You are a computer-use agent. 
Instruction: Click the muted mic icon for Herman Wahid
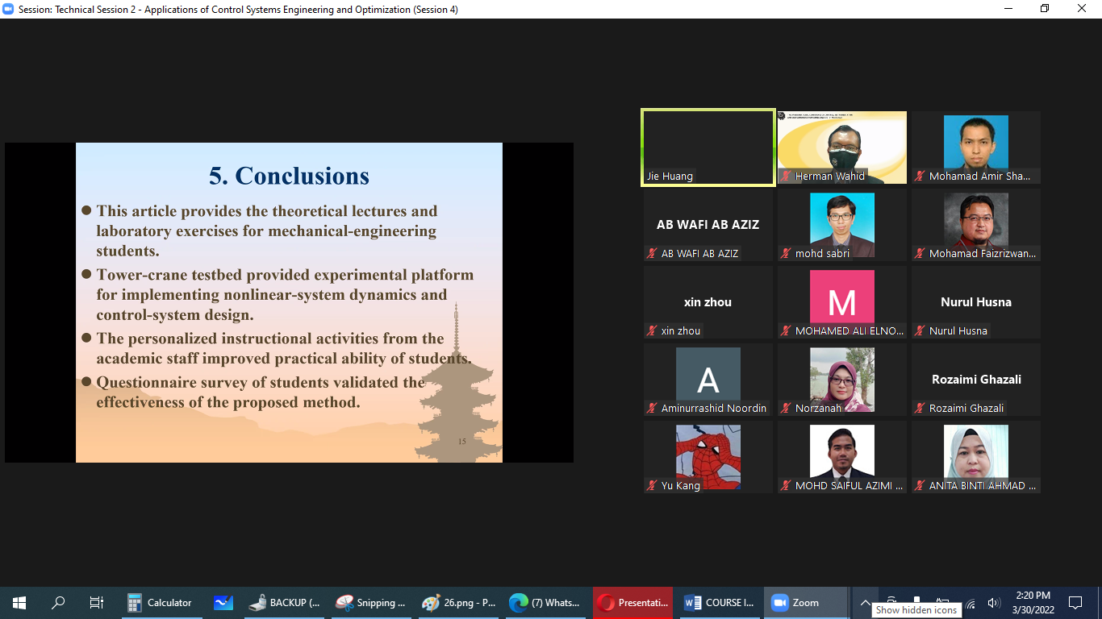786,177
